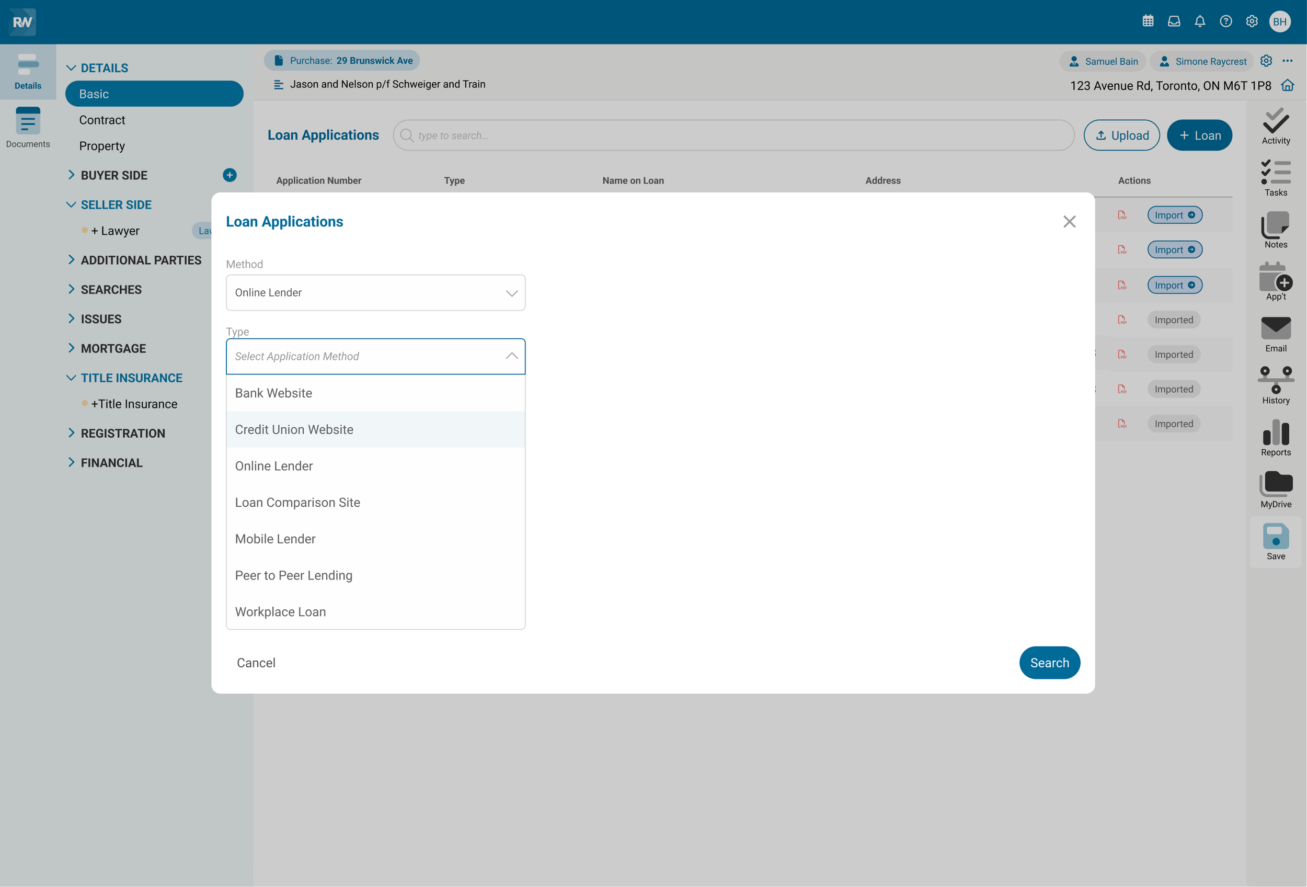Click the Save disk icon
Viewport: 1307px width, 887px height.
[1275, 541]
